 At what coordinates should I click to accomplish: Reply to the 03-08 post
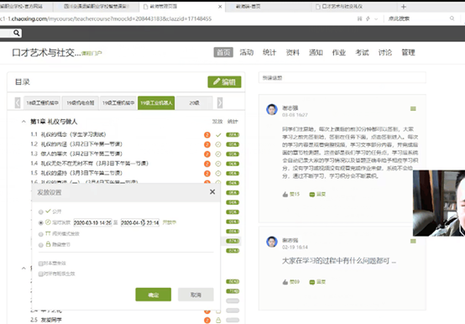click(x=317, y=194)
